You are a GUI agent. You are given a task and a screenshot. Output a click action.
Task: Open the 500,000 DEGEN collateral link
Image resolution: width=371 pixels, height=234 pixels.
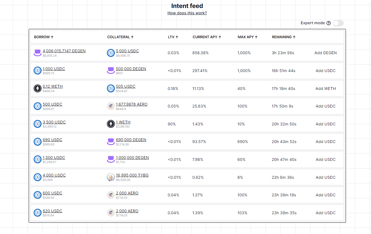point(131,69)
